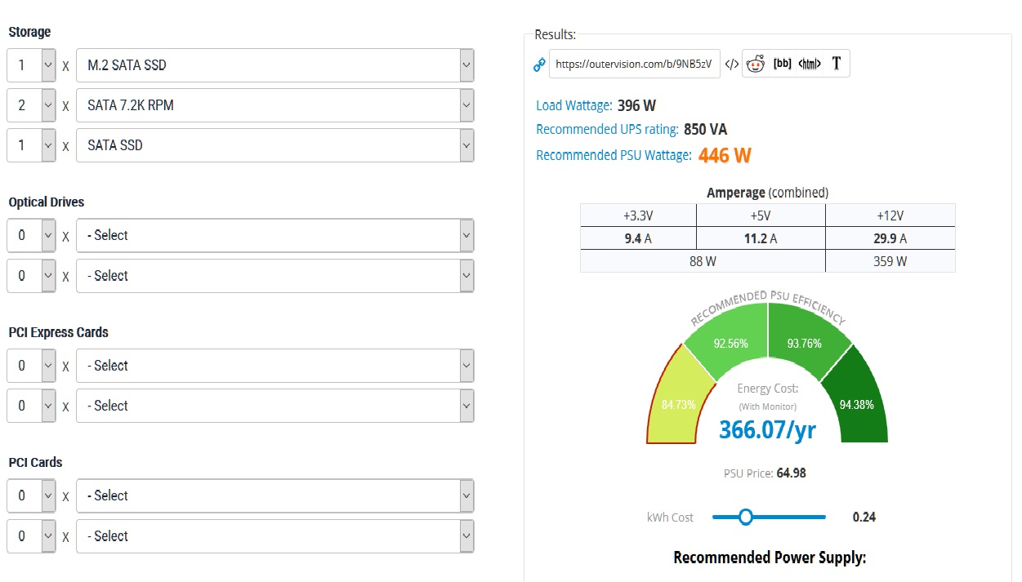Set quantity for the first Optical Drives row
The width and height of the screenshot is (1022, 582).
[x=31, y=235]
